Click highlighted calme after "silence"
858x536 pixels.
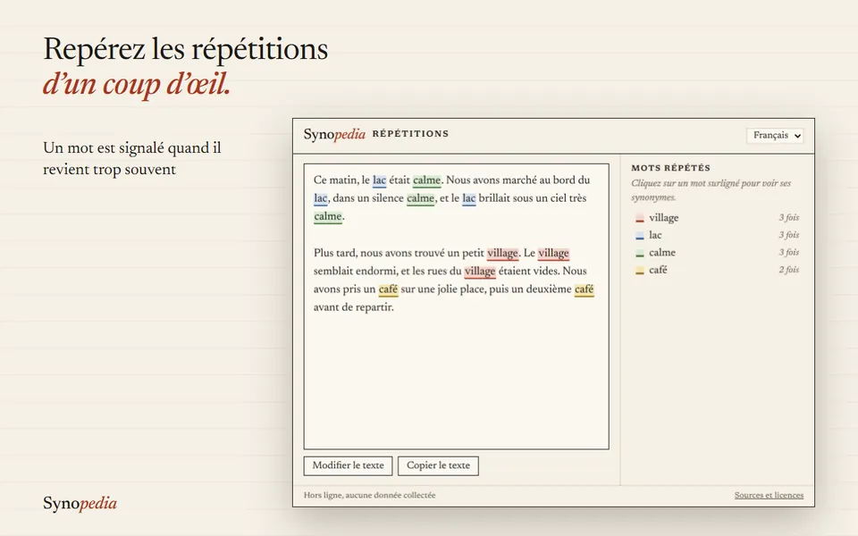[x=420, y=198]
